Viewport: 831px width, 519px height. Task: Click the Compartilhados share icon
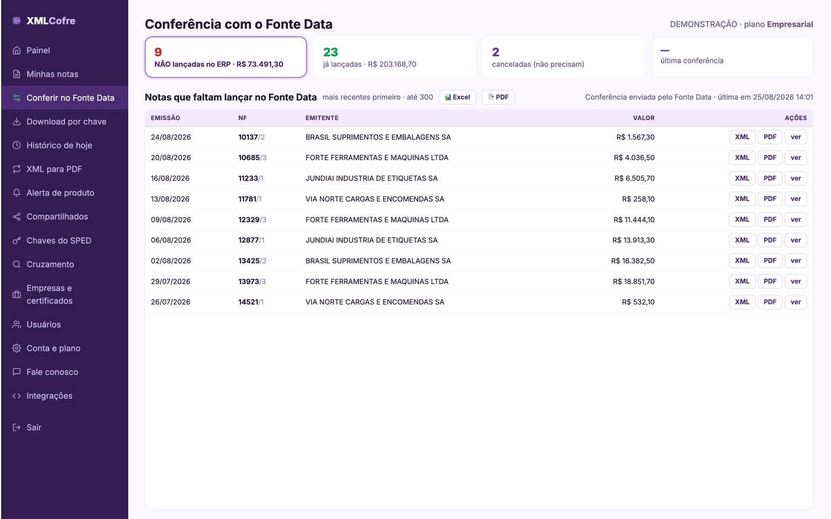pyautogui.click(x=17, y=216)
